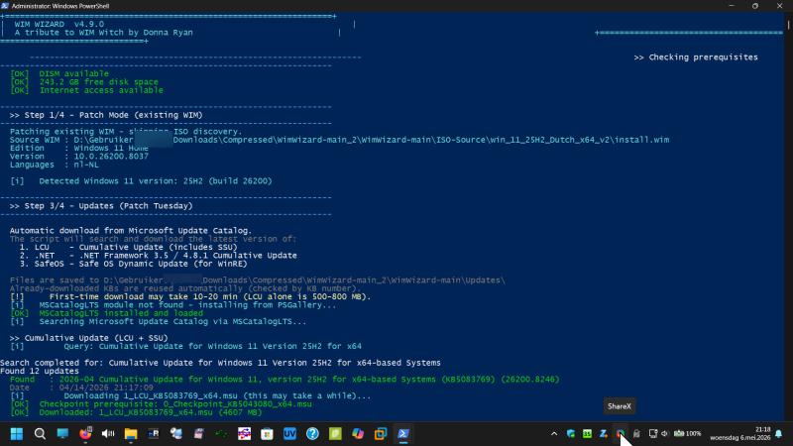
Task: Click '>> Cumulative Update (LCU + SSU)' heading
Action: pos(88,338)
